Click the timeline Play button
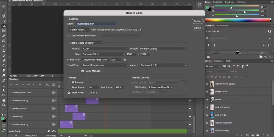The height and width of the screenshot is (137, 274). click(x=22, y=85)
